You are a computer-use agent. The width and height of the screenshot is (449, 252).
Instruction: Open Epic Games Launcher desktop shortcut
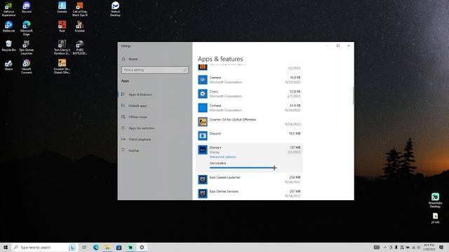(x=27, y=47)
